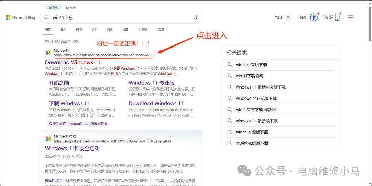Click the TOU account name

tap(278, 18)
